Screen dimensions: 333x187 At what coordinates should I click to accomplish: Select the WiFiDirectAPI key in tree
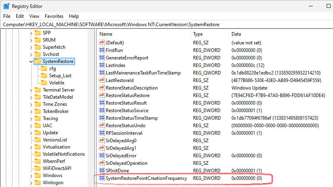[x=58, y=168]
